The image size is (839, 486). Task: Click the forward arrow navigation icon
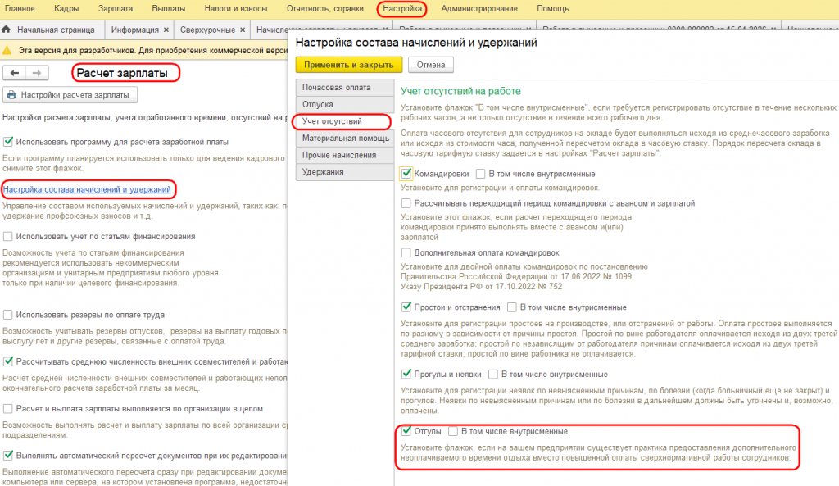[36, 73]
